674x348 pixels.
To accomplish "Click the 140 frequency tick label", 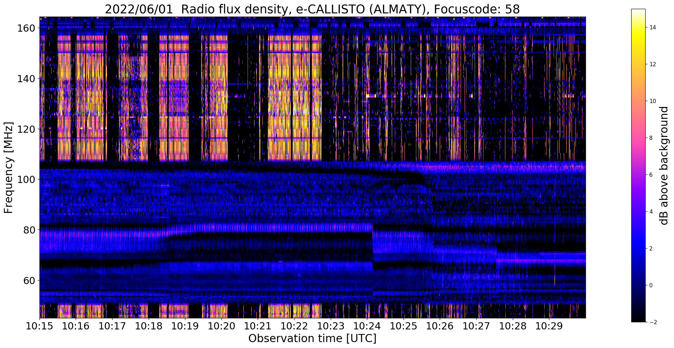I will [26, 79].
